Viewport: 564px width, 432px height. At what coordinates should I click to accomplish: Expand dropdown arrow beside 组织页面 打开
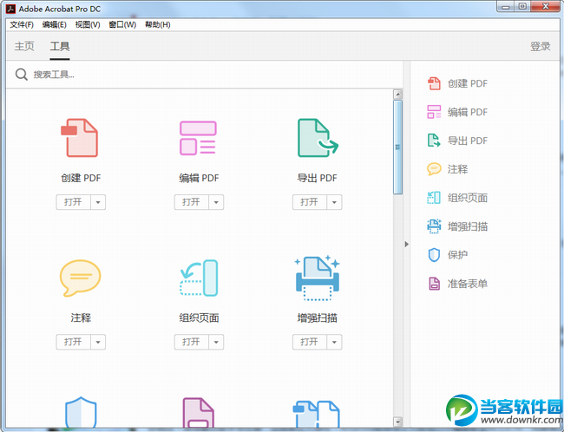pyautogui.click(x=216, y=342)
